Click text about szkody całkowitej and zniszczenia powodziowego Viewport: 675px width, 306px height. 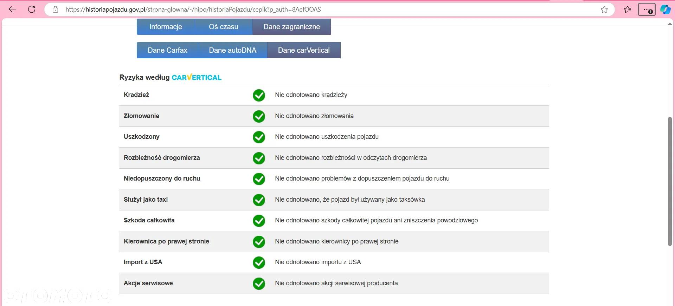[377, 220]
